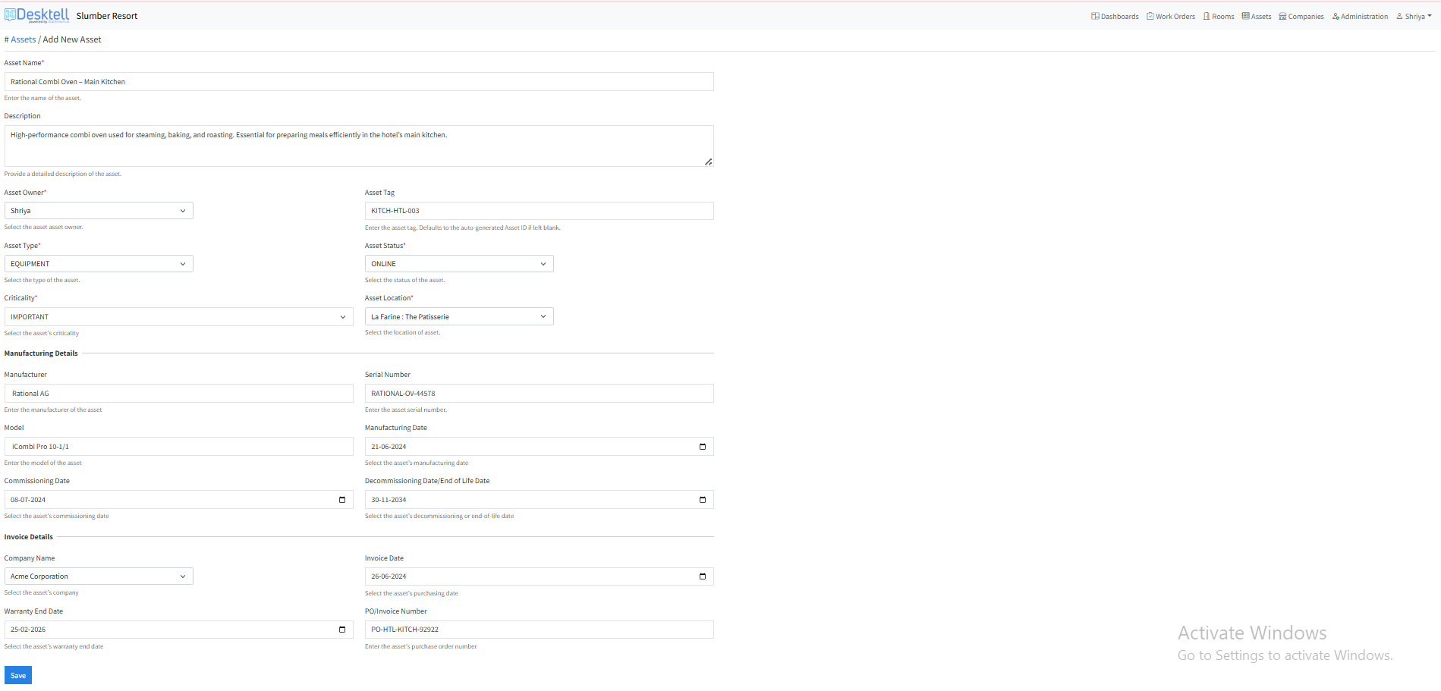Open Dashboards from top navigation
Image resolution: width=1441 pixels, height=691 pixels.
(x=1115, y=17)
